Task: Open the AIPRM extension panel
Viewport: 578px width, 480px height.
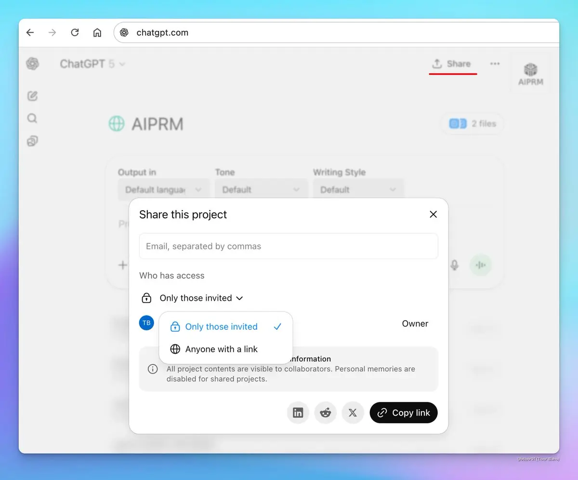Action: point(531,74)
